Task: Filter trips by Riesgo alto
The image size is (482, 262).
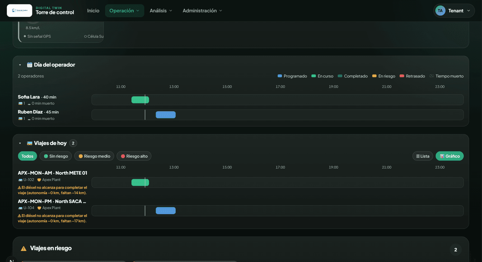Action: [134, 156]
